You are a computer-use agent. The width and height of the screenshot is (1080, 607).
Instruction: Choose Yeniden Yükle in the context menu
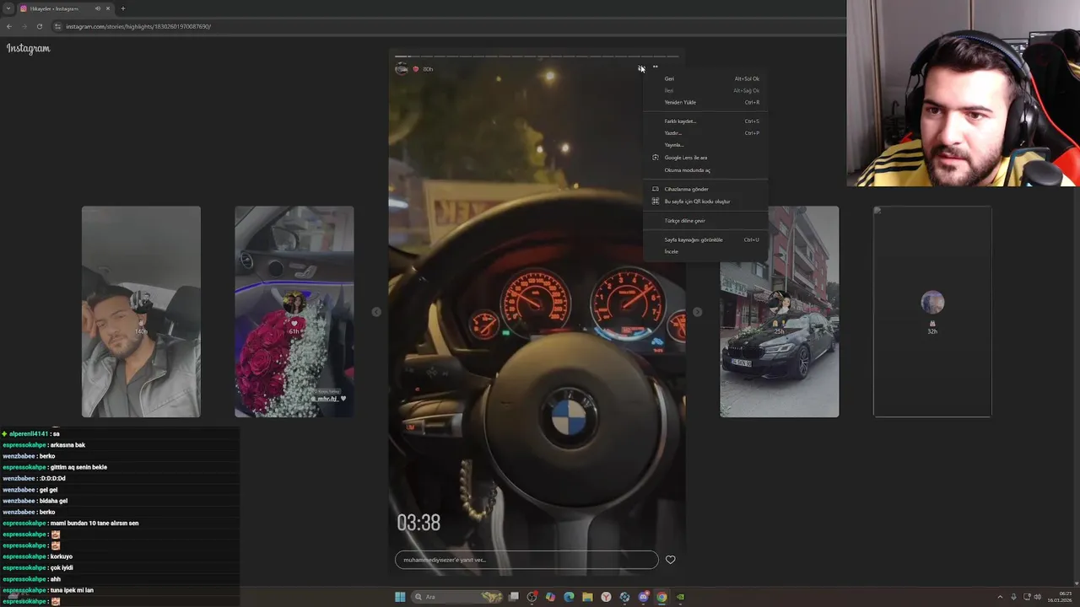point(705,102)
